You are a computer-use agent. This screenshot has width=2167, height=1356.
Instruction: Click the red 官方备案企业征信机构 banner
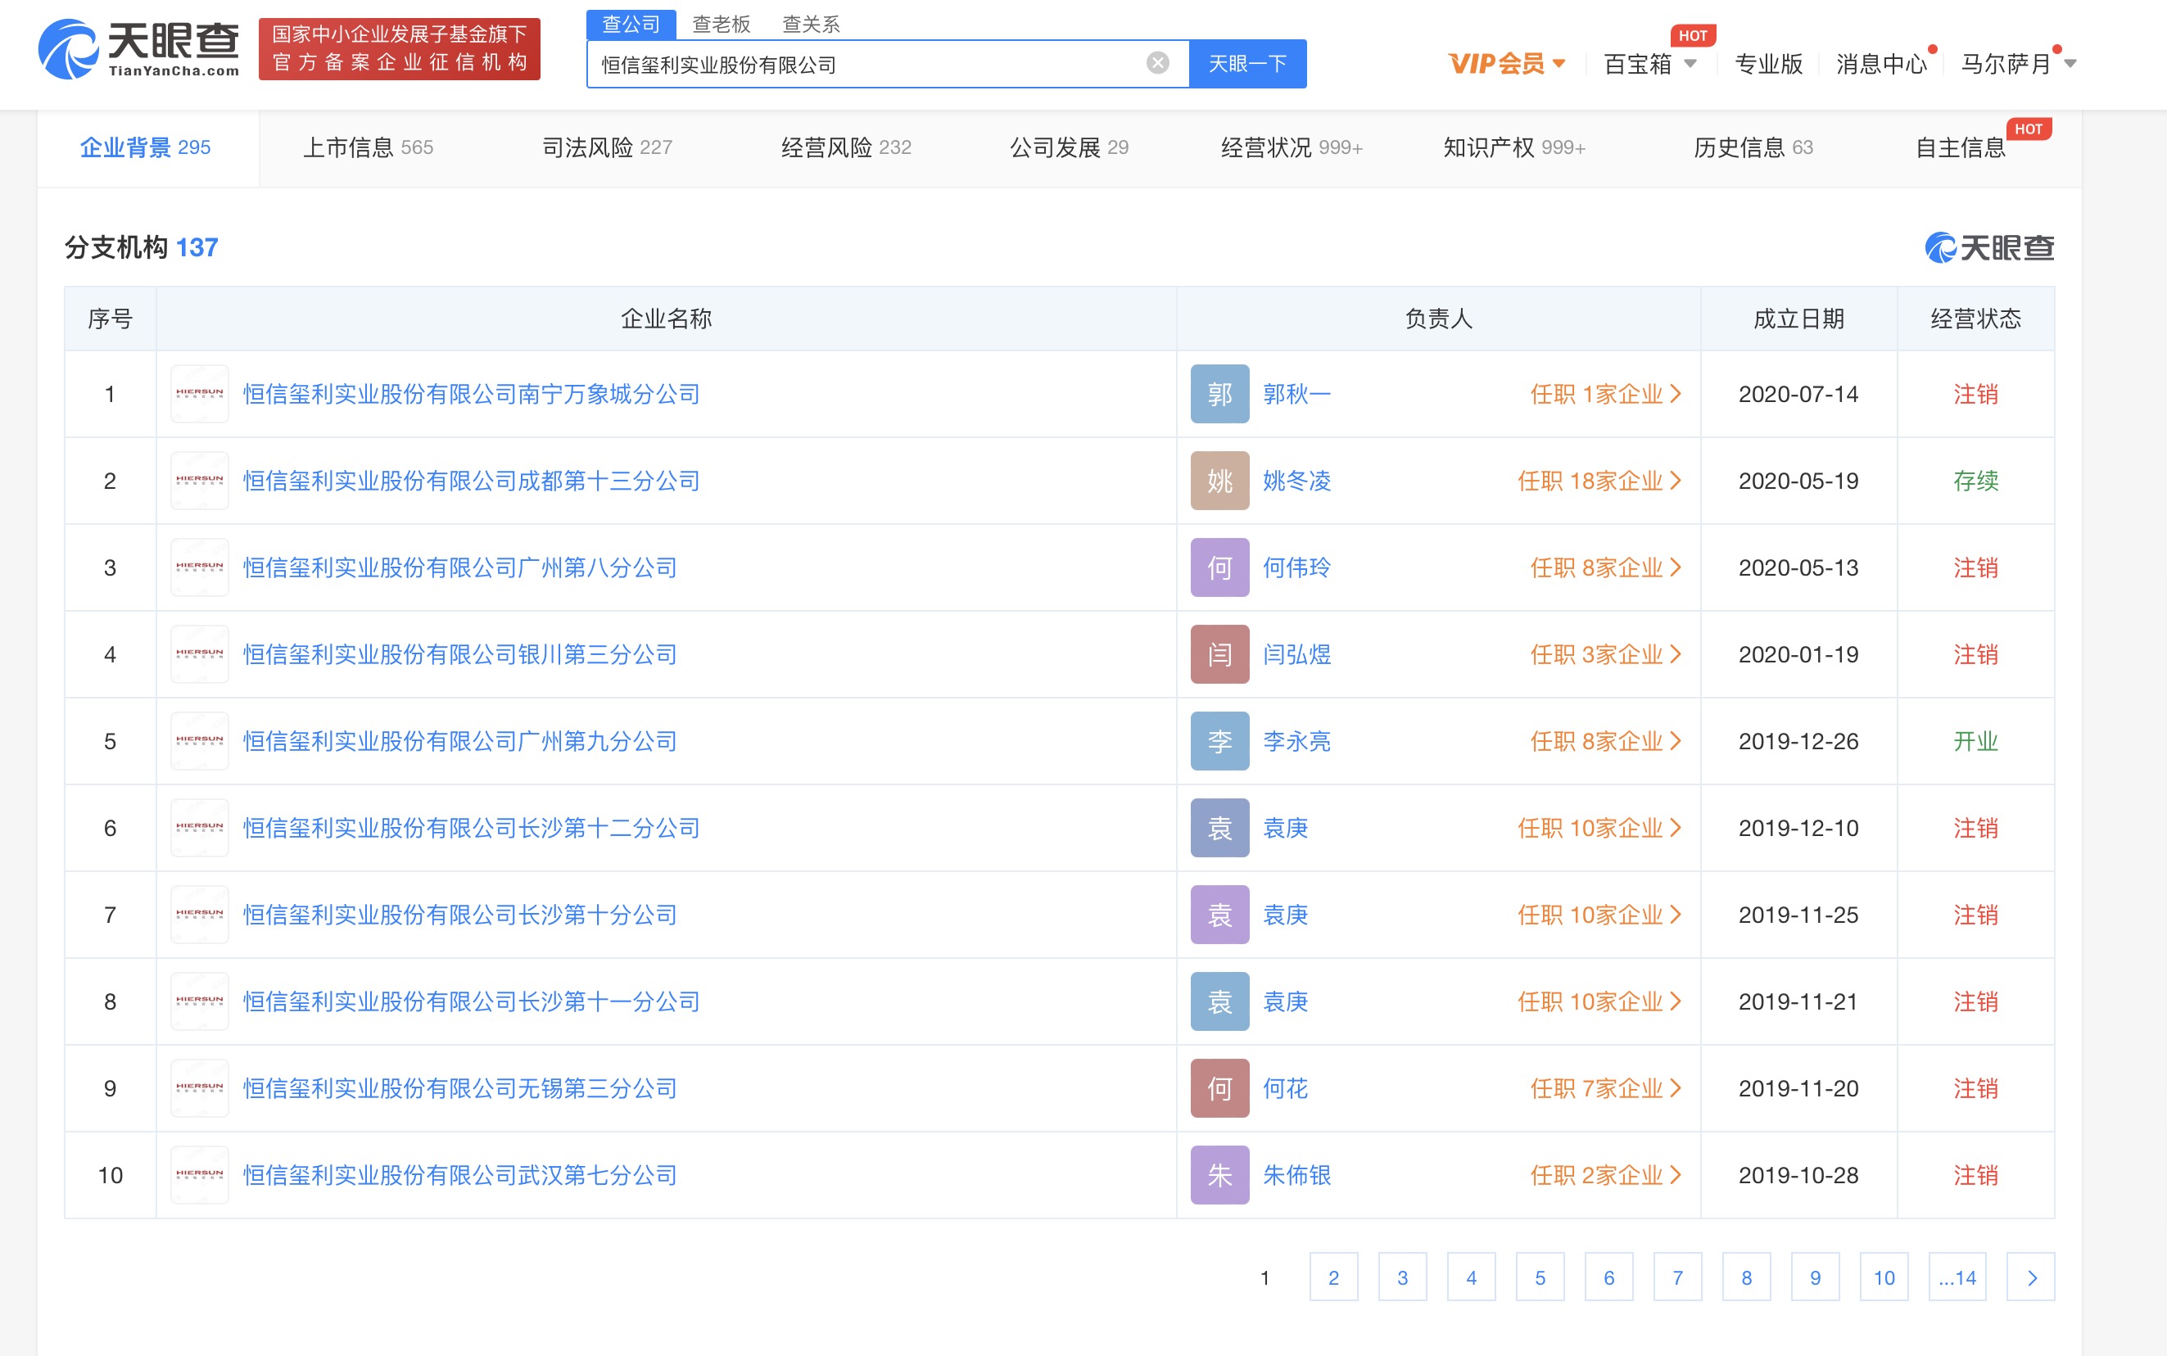tap(399, 49)
